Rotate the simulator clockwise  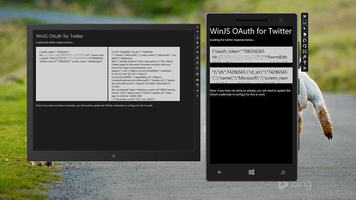point(197,58)
